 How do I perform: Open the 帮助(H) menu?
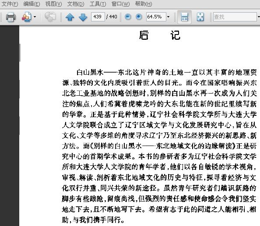143,3
